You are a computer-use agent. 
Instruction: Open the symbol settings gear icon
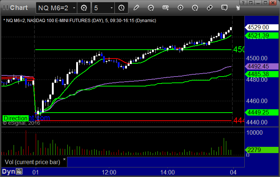[x=84, y=8]
